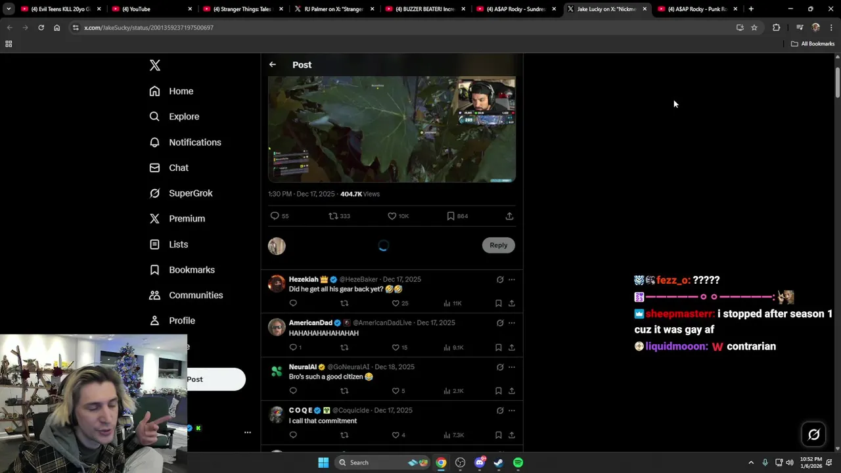Bookmark the main post with 864 count
Viewport: 841px width, 473px height.
[x=457, y=215]
